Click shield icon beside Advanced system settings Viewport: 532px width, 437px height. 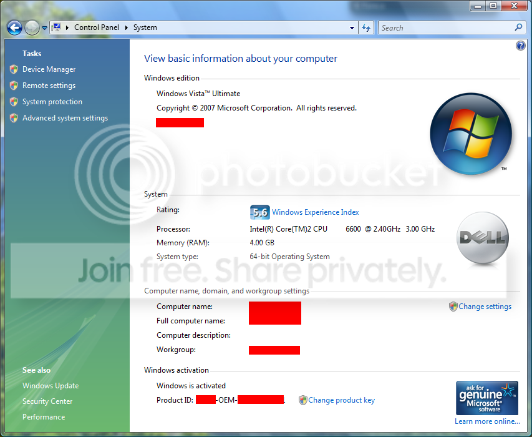pos(14,118)
